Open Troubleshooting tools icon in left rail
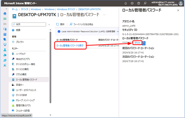Viewport: 185px width, 118px height. [x=5, y=65]
